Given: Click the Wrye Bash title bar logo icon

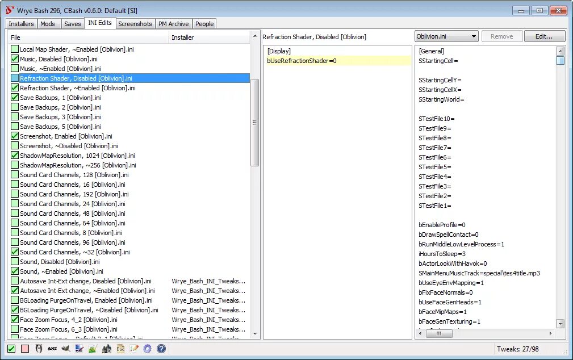Looking at the screenshot, I should tap(10, 10).
